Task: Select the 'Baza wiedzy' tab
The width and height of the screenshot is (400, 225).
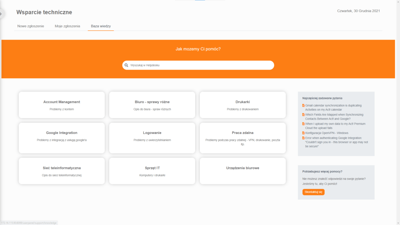Action: coord(101,26)
